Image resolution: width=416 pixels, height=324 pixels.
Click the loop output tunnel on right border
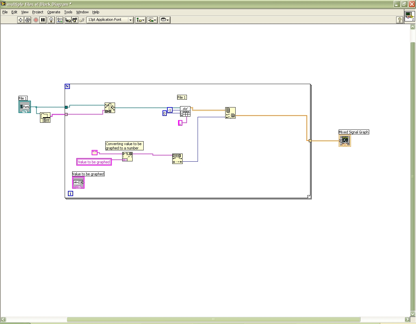pyautogui.click(x=310, y=141)
